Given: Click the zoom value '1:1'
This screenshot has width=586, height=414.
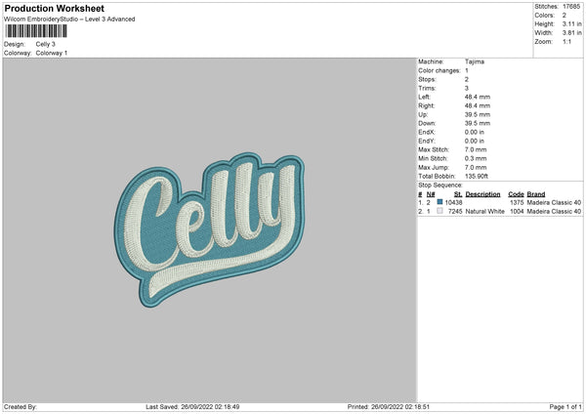Looking at the screenshot, I should (x=566, y=41).
